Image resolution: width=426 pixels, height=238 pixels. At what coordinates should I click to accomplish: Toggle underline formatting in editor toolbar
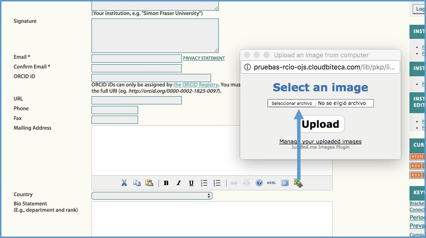pyautogui.click(x=191, y=183)
